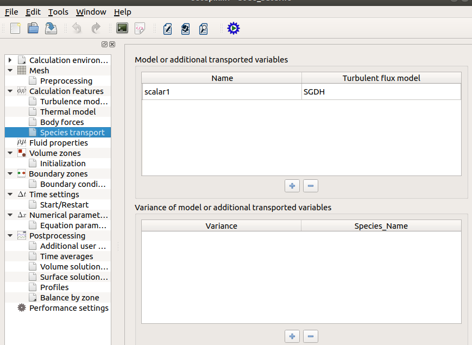
Task: Click the New file toolbar icon
Action: pos(15,28)
